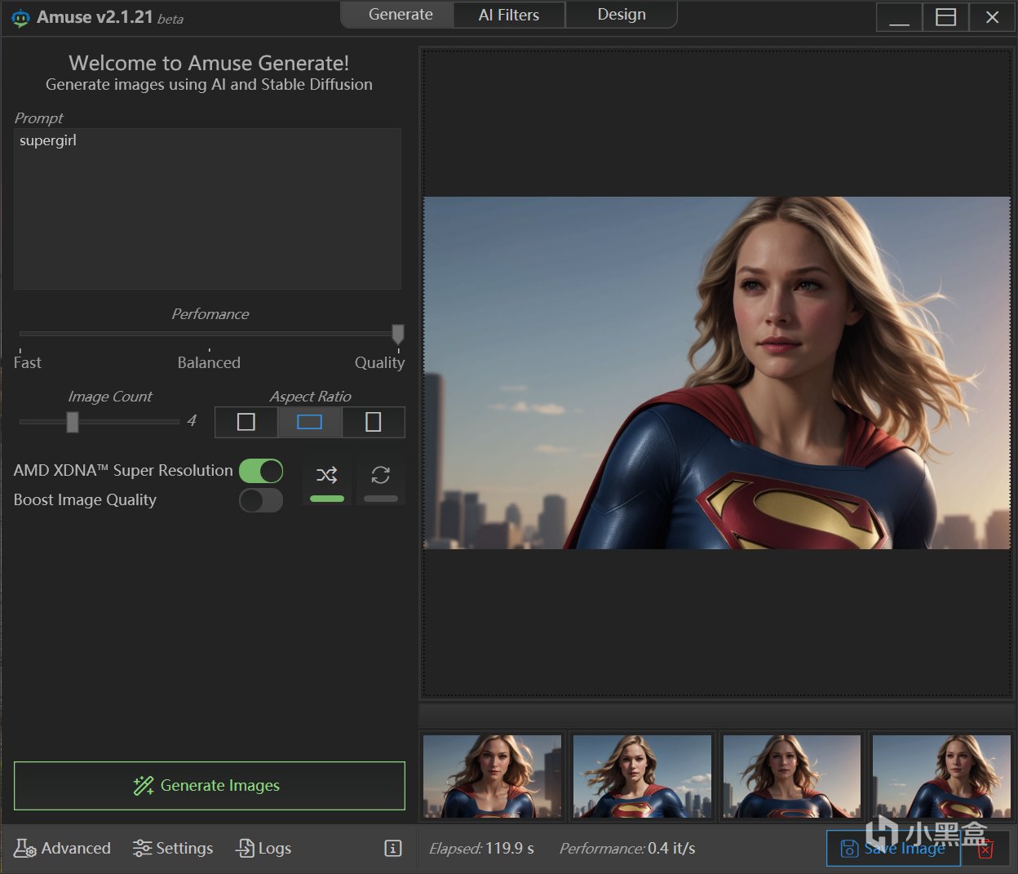Open the info icon in bottom bar
Viewport: 1018px width, 874px height.
(x=392, y=849)
